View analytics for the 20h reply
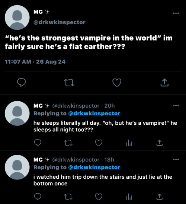This screenshot has width=186, height=204. [129, 143]
